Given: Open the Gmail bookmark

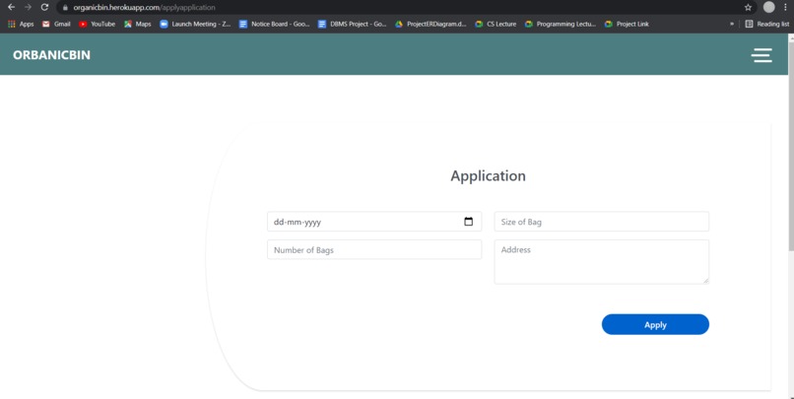Looking at the screenshot, I should tap(56, 24).
